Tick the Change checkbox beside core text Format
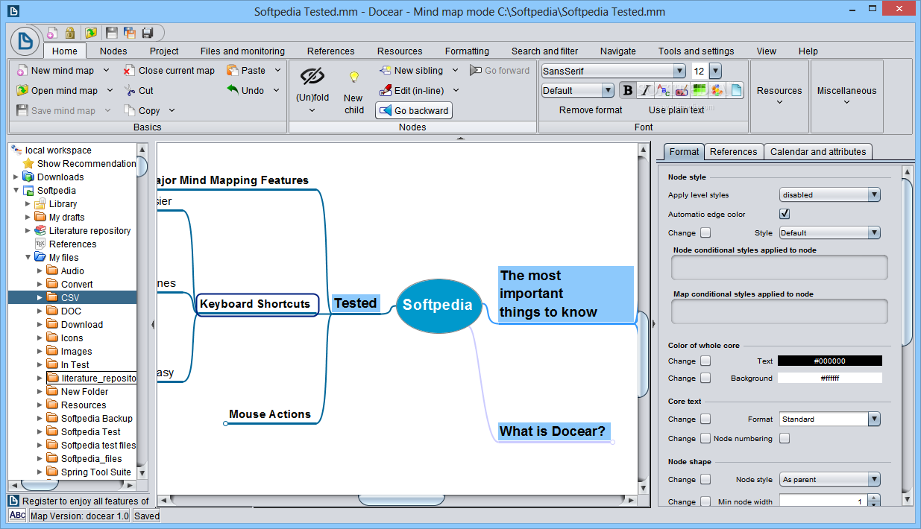This screenshot has height=529, width=921. click(705, 419)
